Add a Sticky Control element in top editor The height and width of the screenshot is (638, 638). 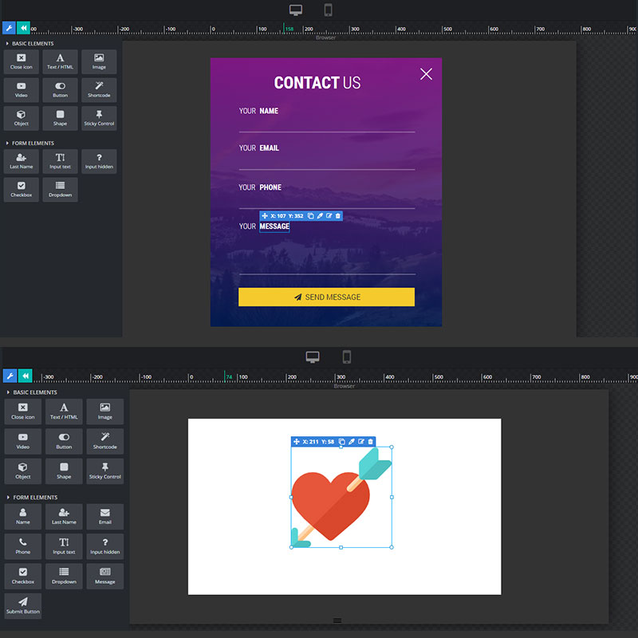pyautogui.click(x=99, y=118)
